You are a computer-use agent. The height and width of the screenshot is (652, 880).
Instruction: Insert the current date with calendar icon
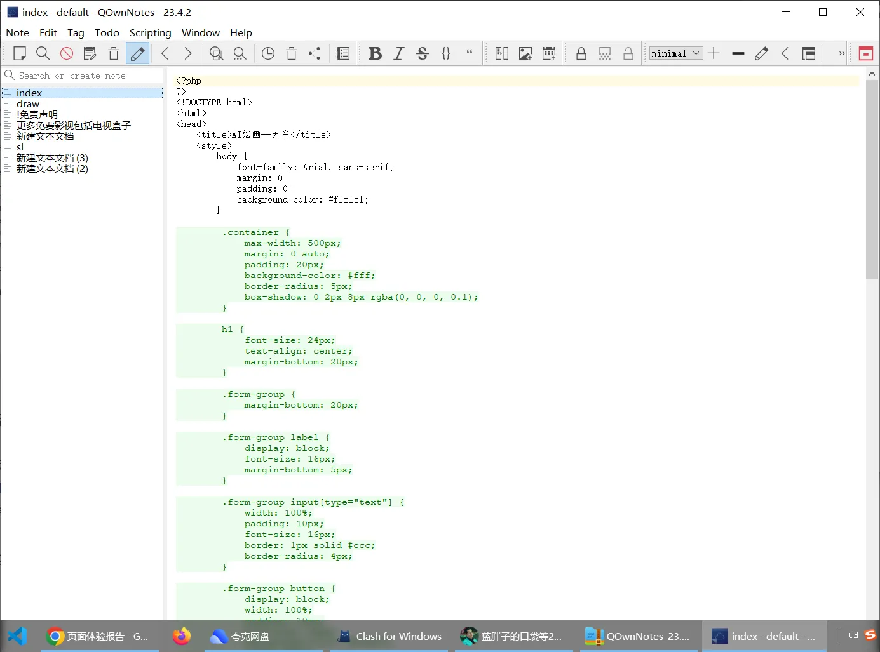coord(548,53)
